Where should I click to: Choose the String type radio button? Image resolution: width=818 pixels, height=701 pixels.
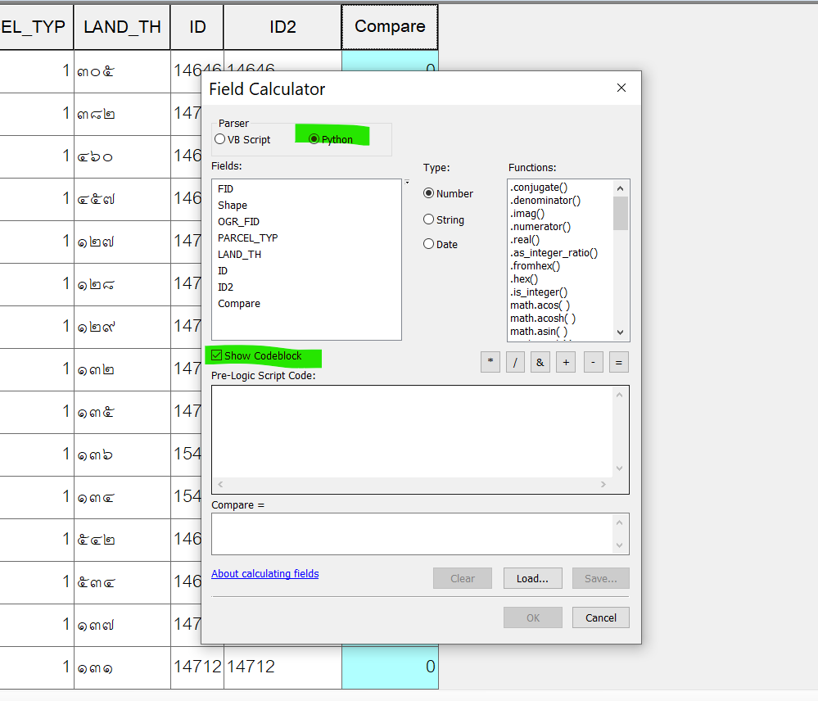tap(429, 219)
